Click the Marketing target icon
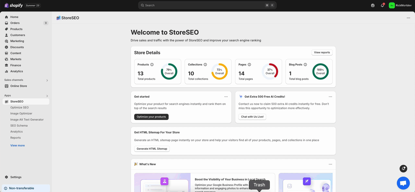The height and width of the screenshot is (192, 415). coord(6,41)
